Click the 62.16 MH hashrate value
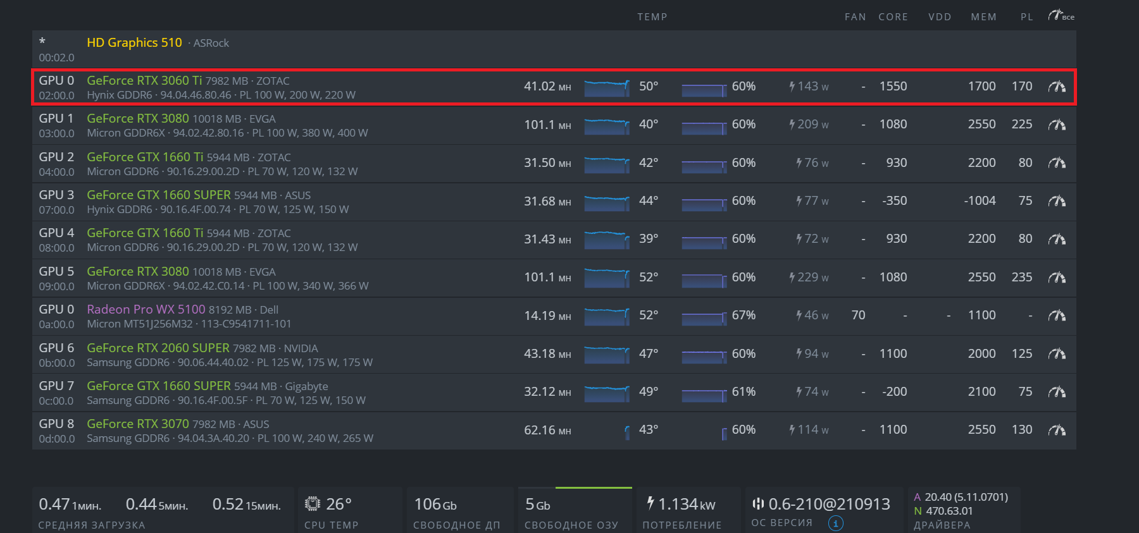 (547, 430)
